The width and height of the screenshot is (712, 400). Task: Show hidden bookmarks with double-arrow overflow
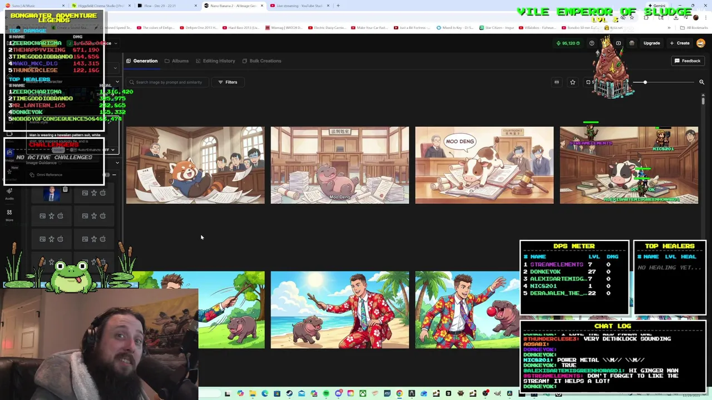(x=669, y=28)
